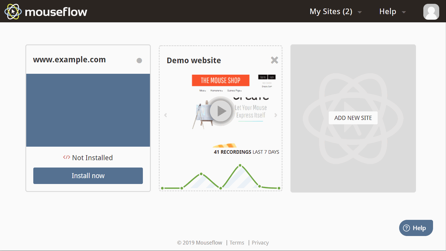Click 41 Recordings last 7 days text
Screen dimensions: 446x251
[247, 152]
